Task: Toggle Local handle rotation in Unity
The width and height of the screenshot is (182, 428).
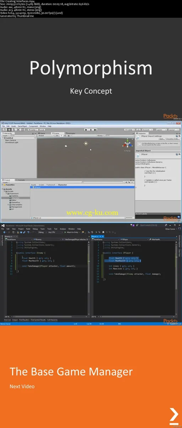Action: click(42, 130)
